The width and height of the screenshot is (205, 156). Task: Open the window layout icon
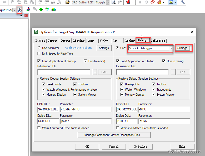tap(171, 2)
